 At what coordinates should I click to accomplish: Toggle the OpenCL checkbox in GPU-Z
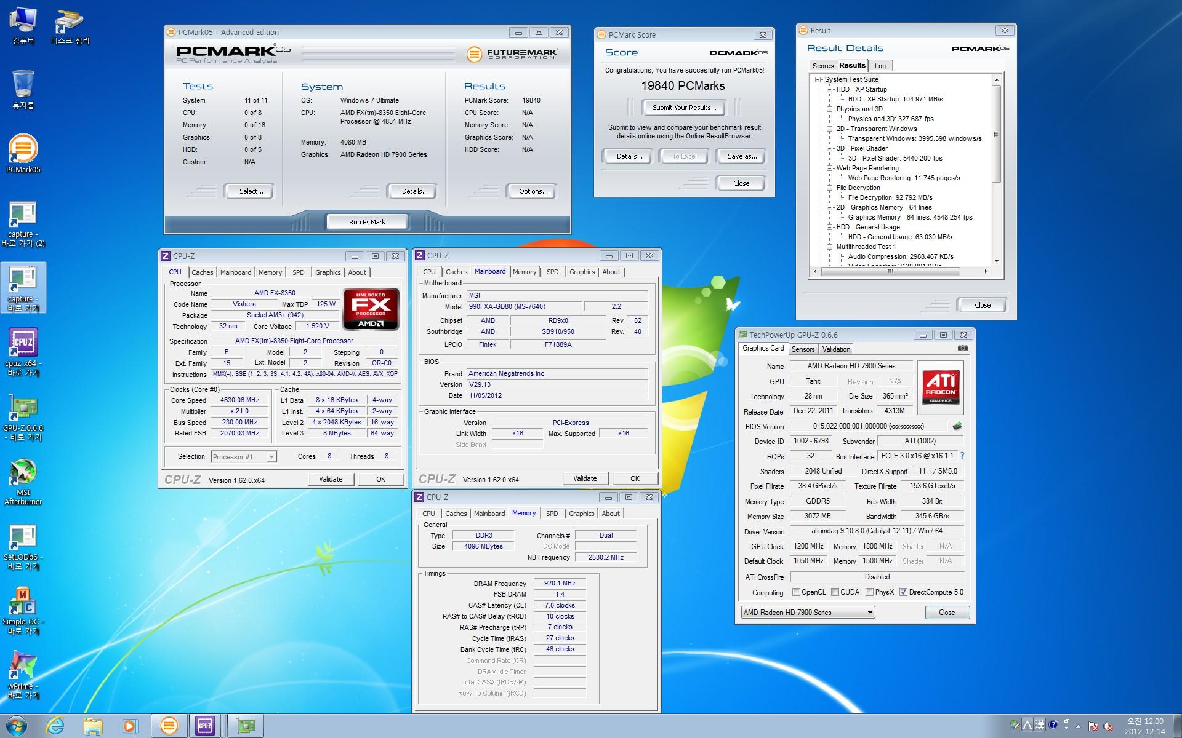(x=796, y=592)
